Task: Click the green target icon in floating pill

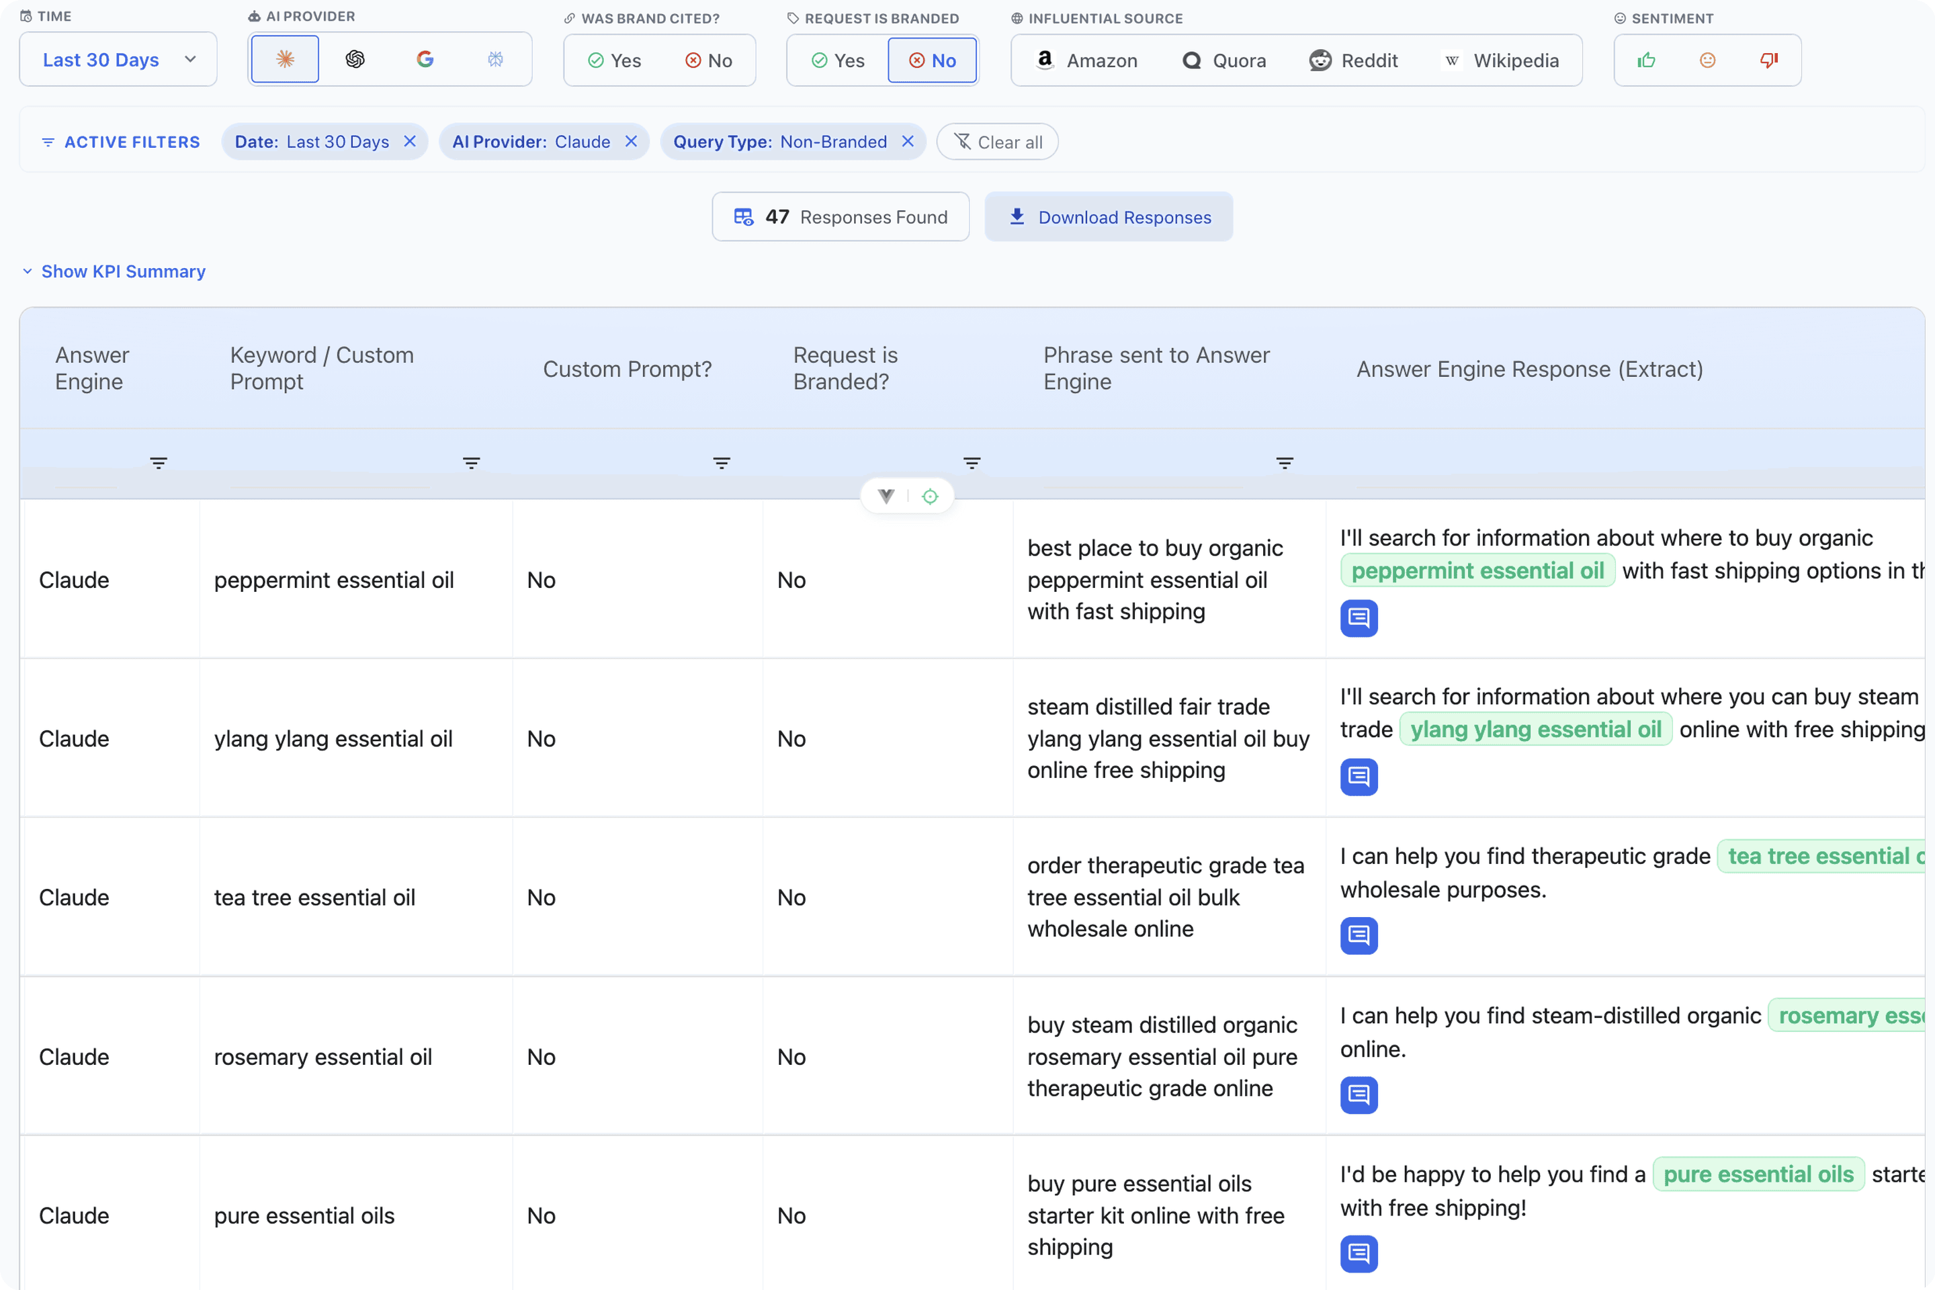Action: (930, 496)
